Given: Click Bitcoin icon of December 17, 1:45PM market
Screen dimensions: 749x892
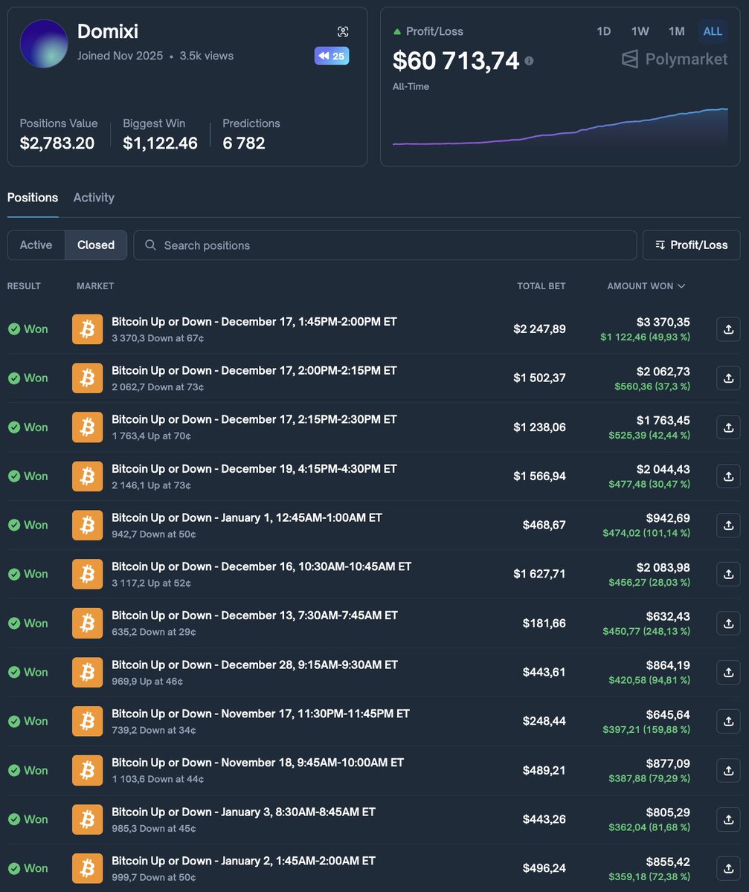Looking at the screenshot, I should click(88, 329).
